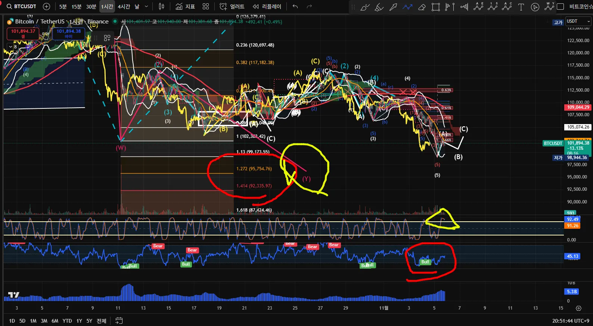Image resolution: width=593 pixels, height=326 pixels.
Task: Select the Rectangle shape tool
Action: (x=435, y=7)
